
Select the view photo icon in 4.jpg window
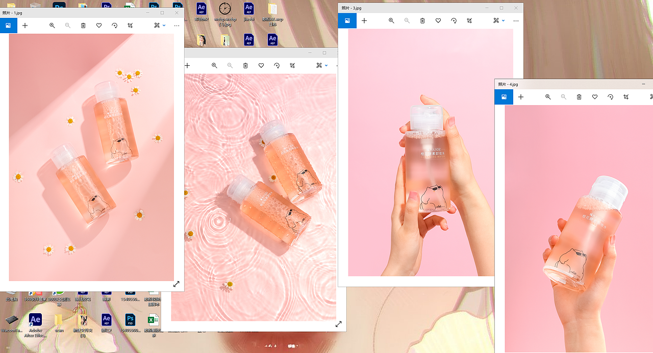click(504, 96)
